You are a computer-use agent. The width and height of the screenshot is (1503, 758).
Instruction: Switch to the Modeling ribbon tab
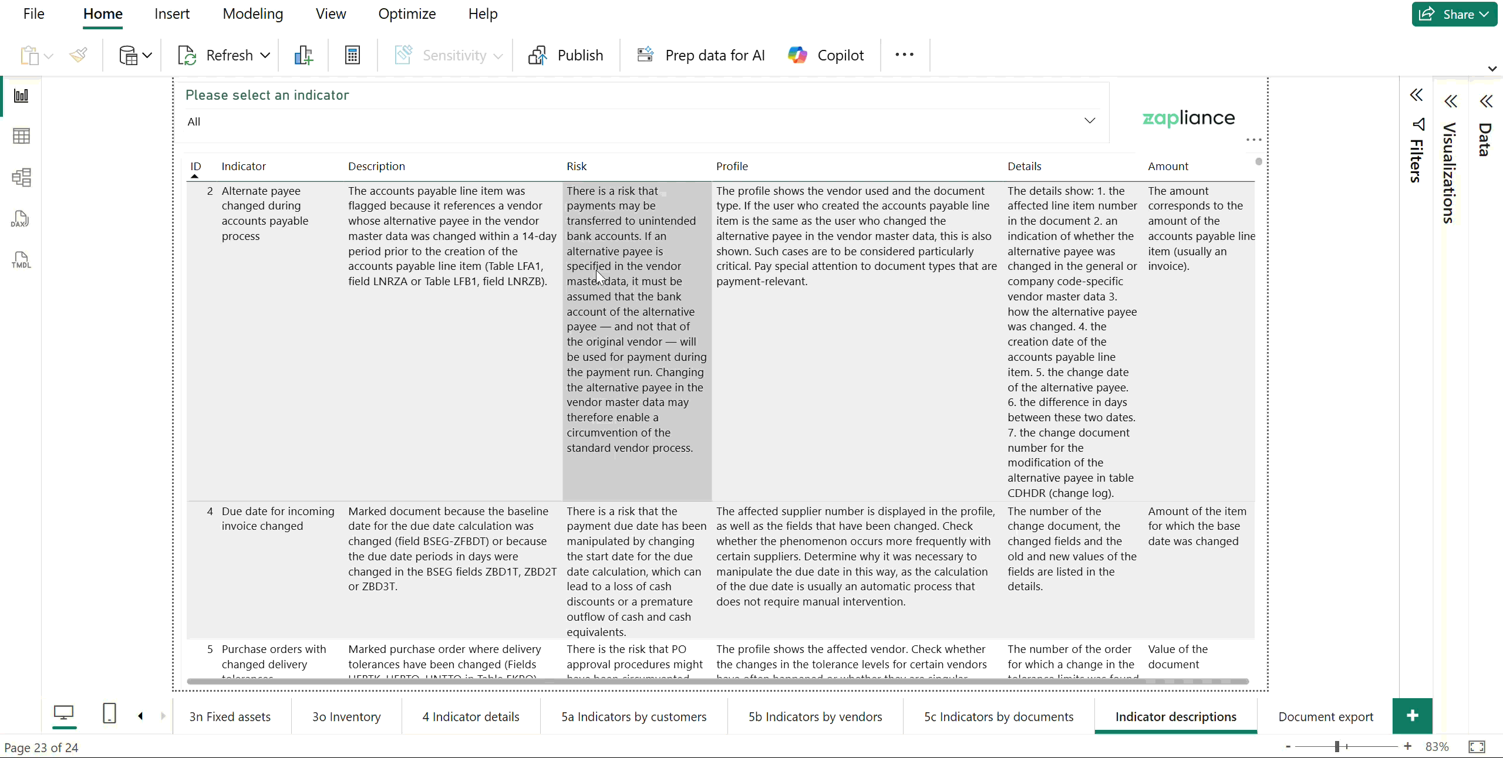click(x=252, y=13)
